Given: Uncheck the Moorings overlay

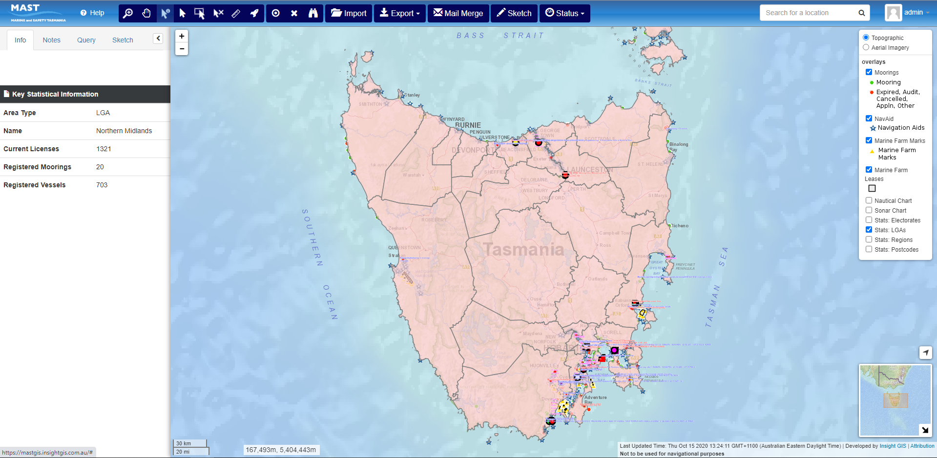Looking at the screenshot, I should point(869,72).
